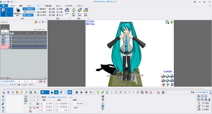Toggle the ボーン印表示 bone mark button
212x114 pixels.
click(x=10, y=12)
